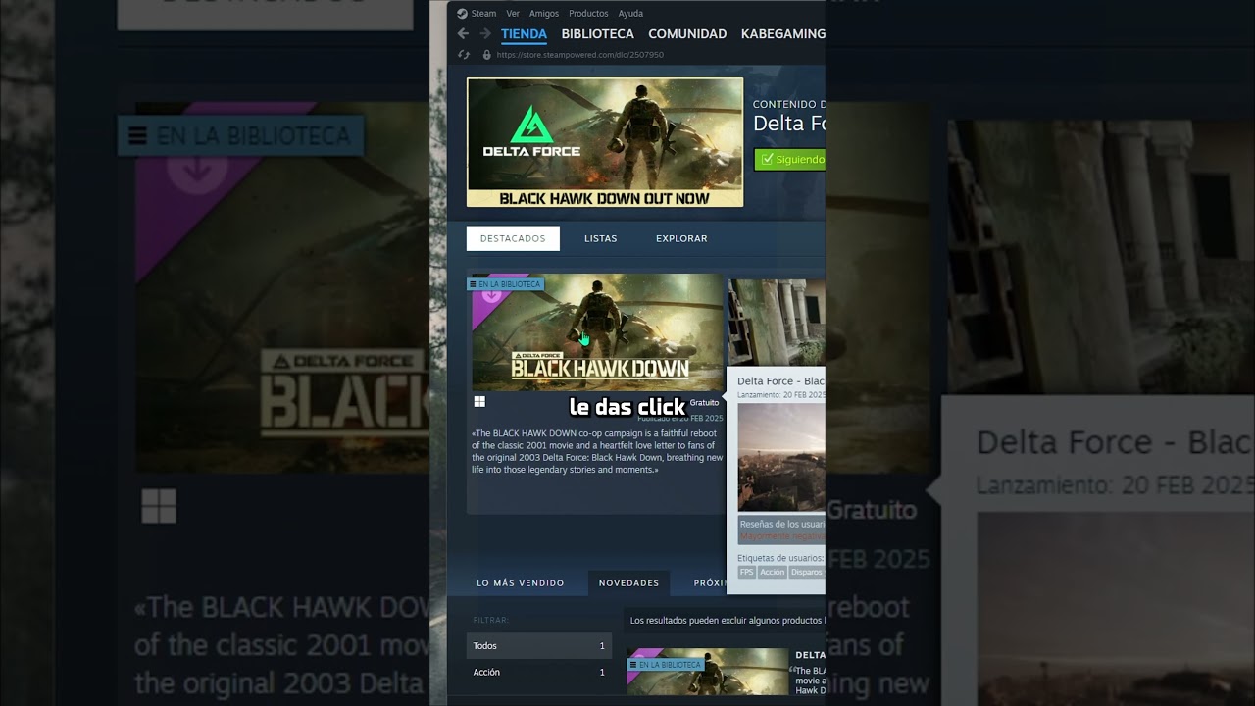1255x706 pixels.
Task: Switch to the PRÓXI... tab
Action: 710,583
